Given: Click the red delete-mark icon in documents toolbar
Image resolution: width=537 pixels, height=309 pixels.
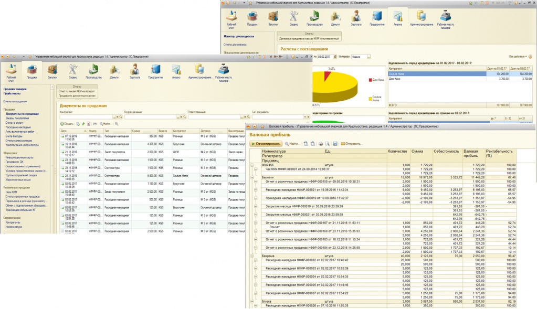Looking at the screenshot, I should click(x=89, y=124).
